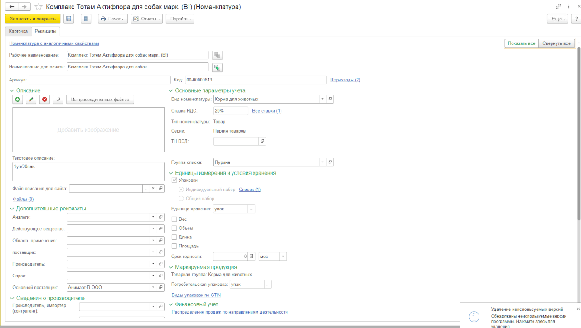This screenshot has width=581, height=328.
Task: Enable the Объем checkbox
Action: click(174, 228)
